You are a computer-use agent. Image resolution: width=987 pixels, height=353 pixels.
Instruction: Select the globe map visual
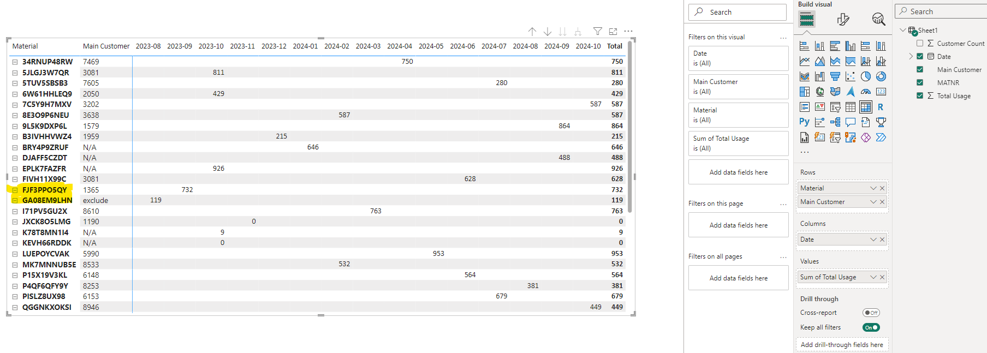[819, 92]
